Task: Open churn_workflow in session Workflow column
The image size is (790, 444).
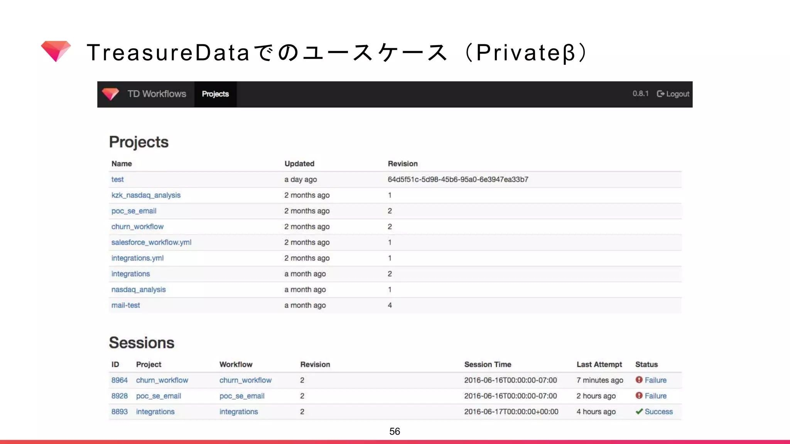Action: [245, 380]
